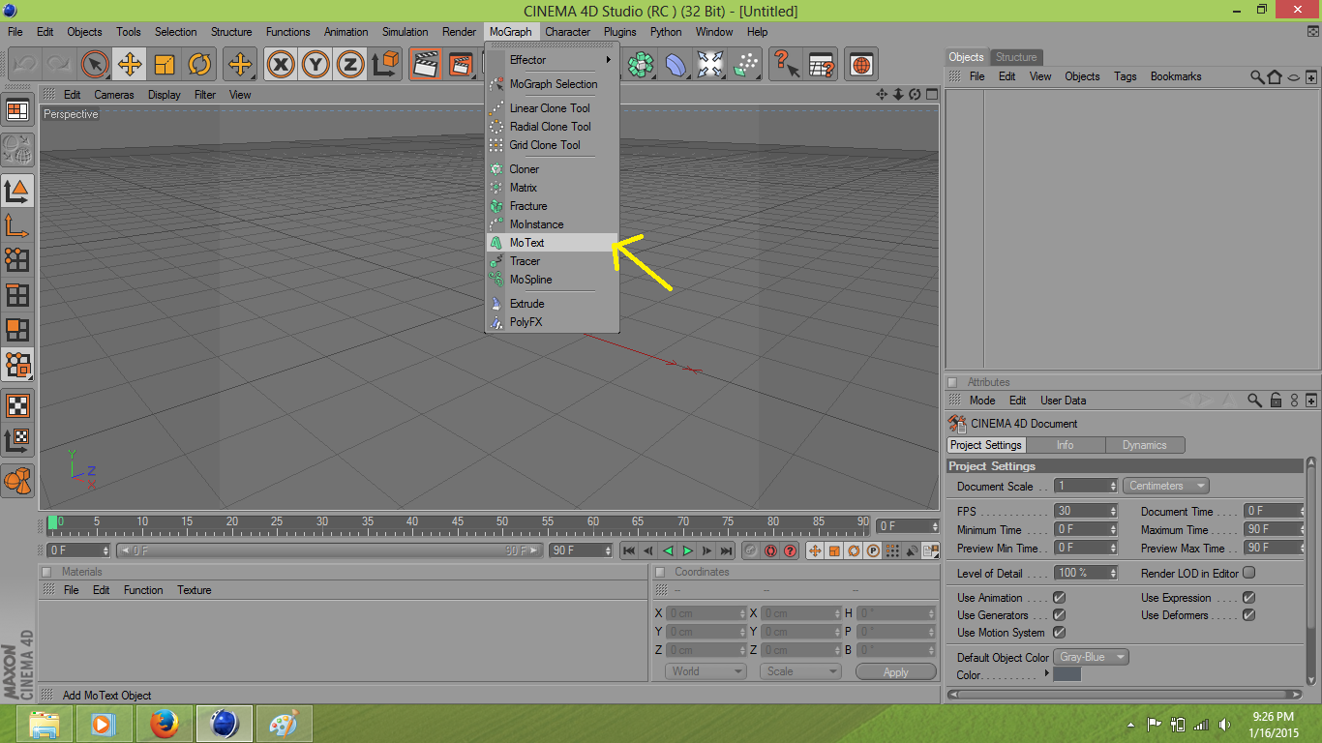
Task: Jump to the end of the animation
Action: pyautogui.click(x=726, y=551)
